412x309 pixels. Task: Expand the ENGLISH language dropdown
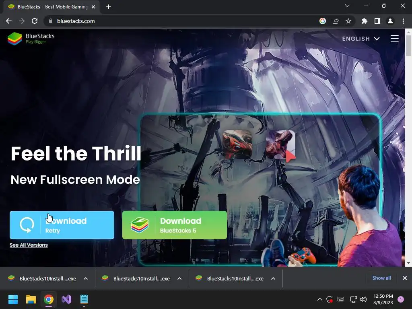[361, 39]
